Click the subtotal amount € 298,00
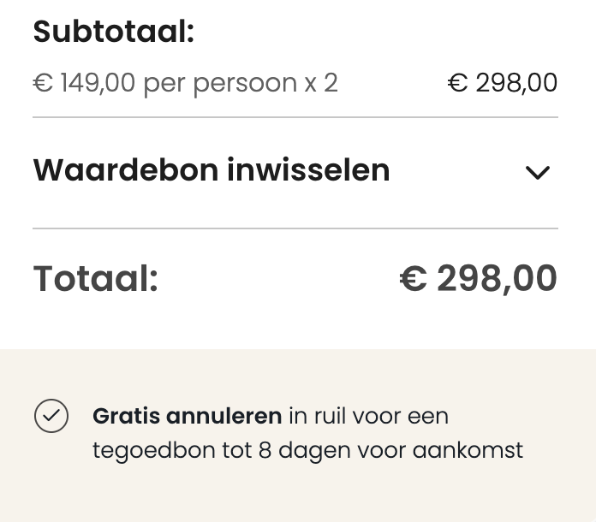596x522 pixels. click(502, 83)
